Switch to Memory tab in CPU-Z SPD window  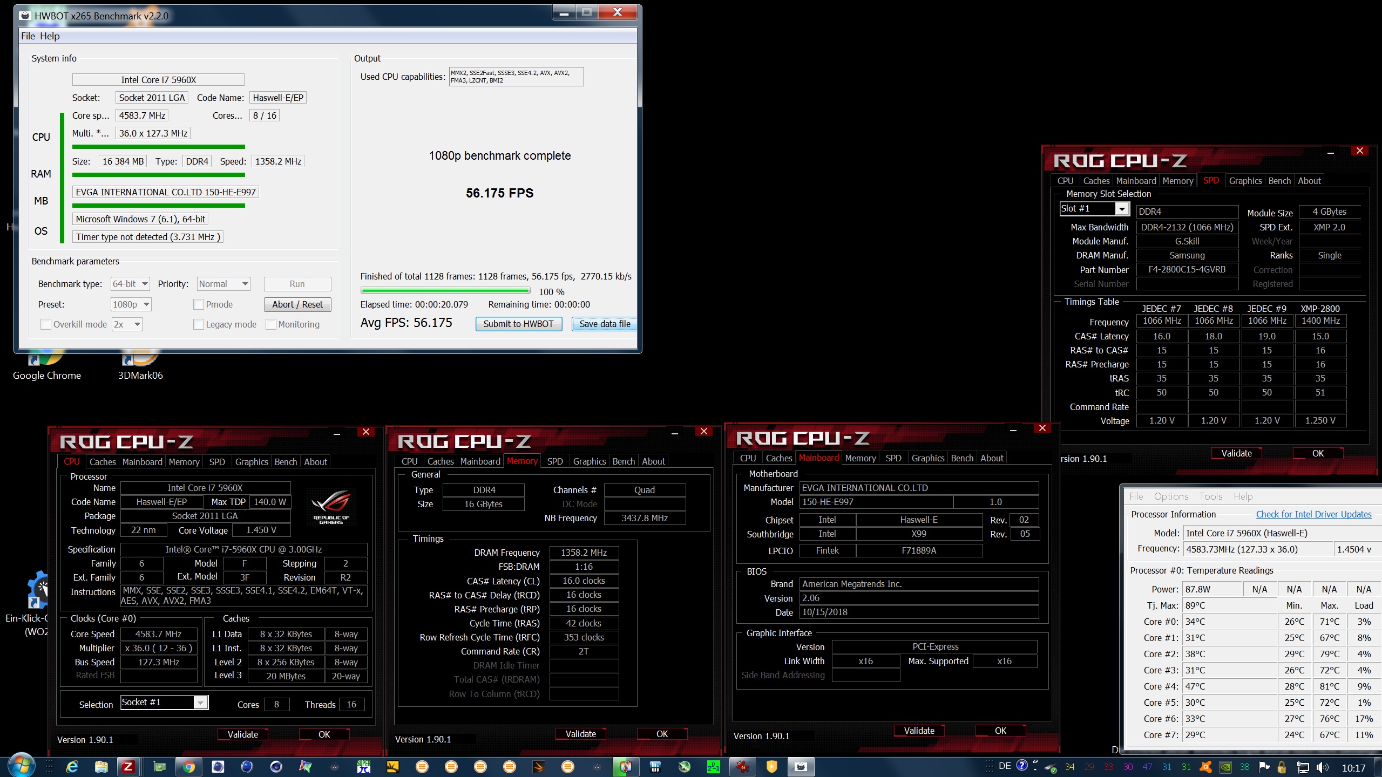coord(1178,181)
